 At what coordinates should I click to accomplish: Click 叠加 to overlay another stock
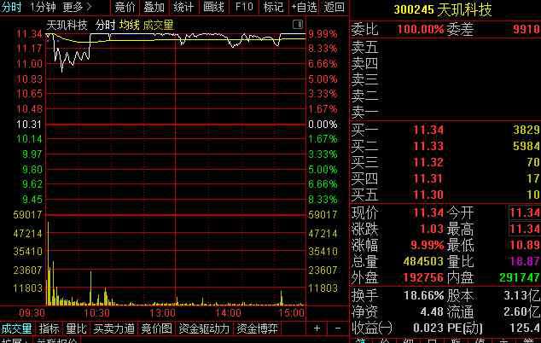coord(154,7)
